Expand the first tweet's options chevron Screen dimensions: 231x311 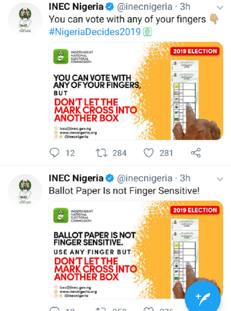coord(220,7)
